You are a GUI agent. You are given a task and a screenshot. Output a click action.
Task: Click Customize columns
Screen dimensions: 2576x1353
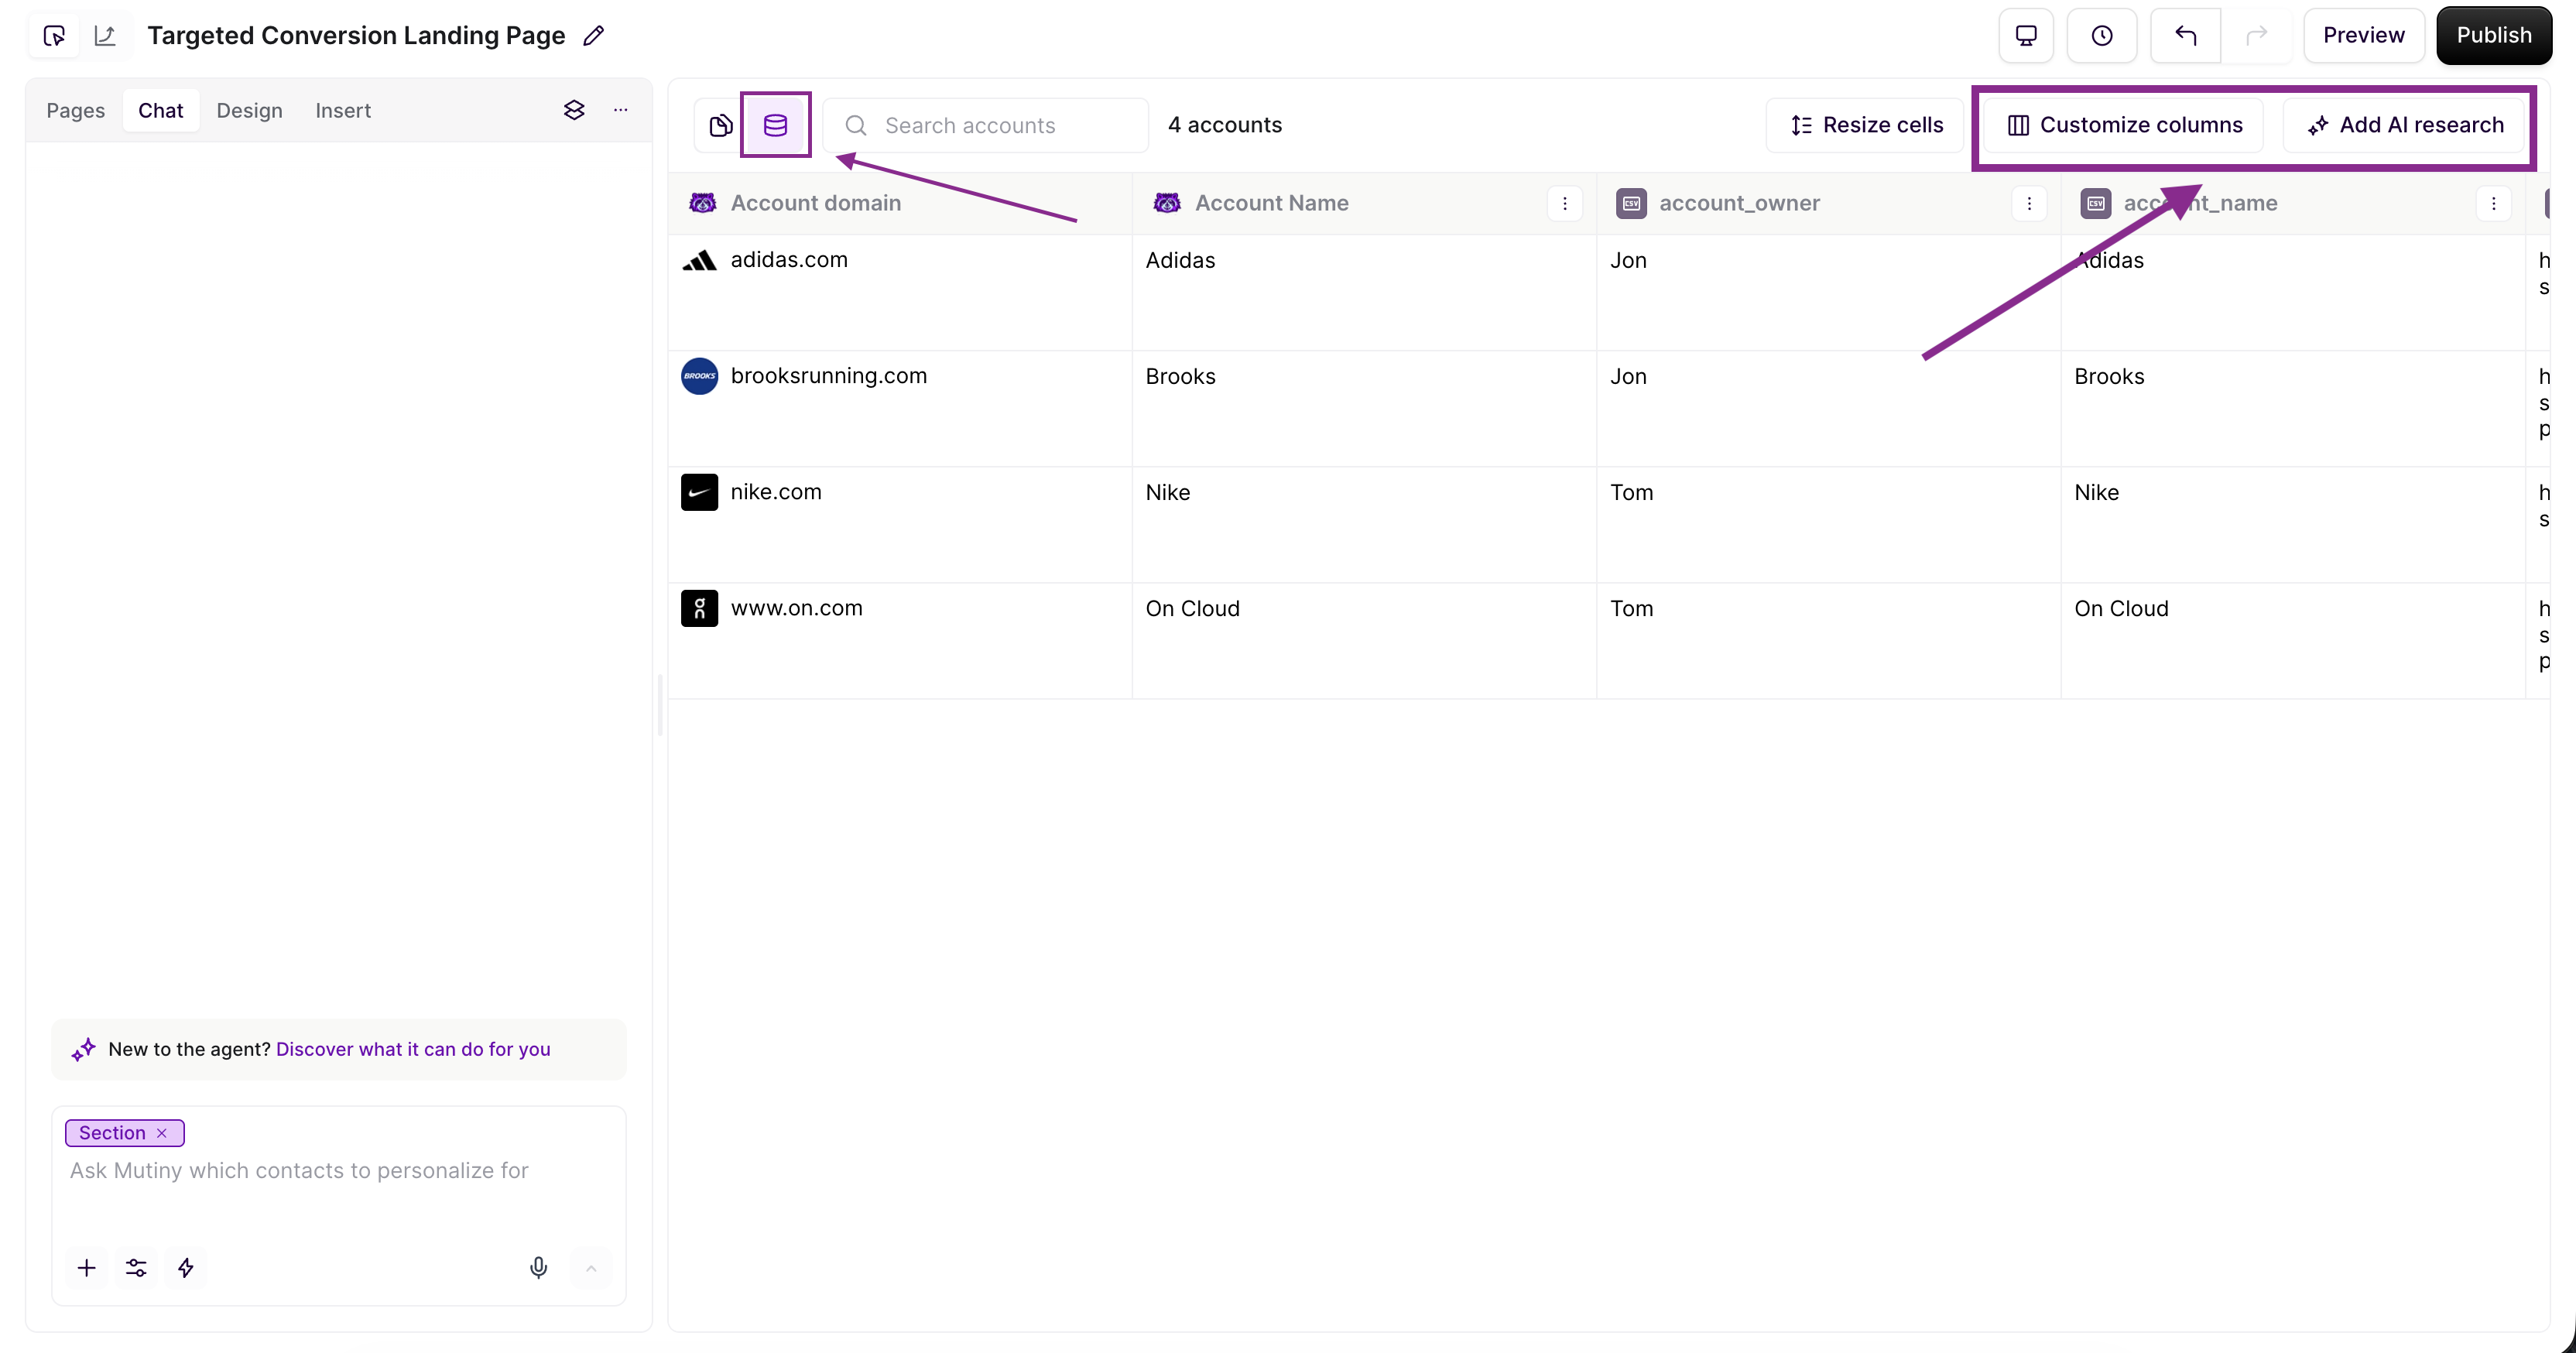click(x=2123, y=124)
